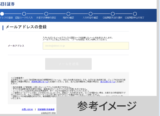Click the 認証コードの入力 step label
Viewport: 160px width, 116px height.
[x=24, y=18]
